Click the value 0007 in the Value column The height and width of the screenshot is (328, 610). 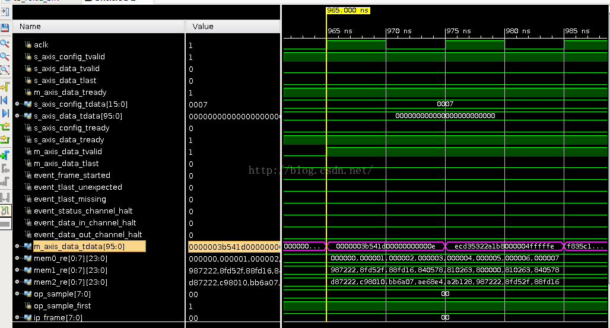[x=198, y=104]
